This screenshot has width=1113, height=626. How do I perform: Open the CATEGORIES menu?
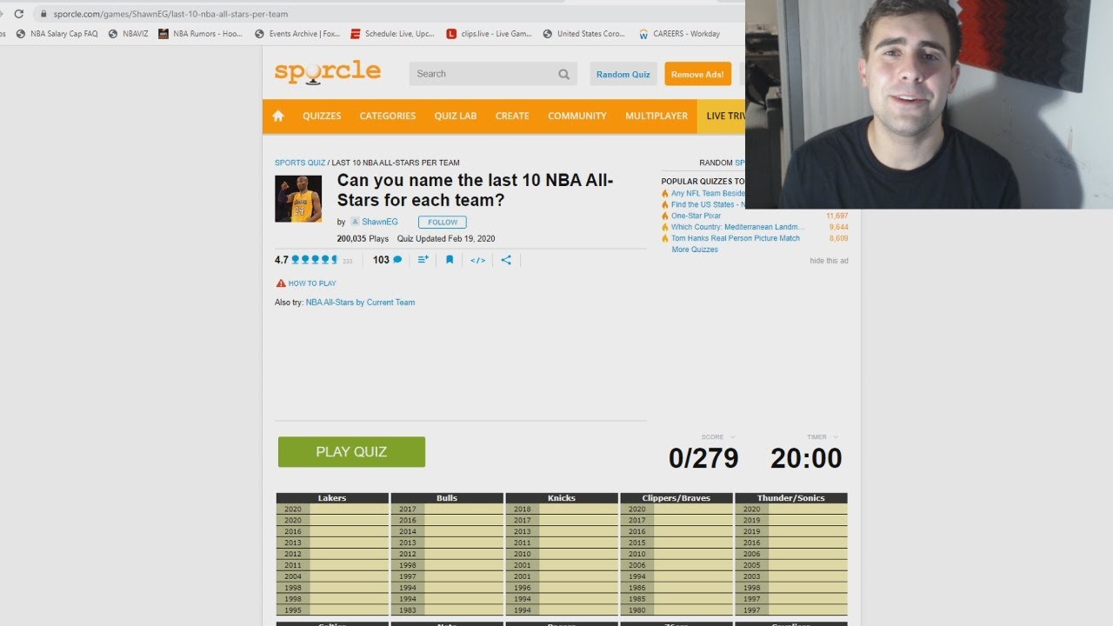click(388, 116)
